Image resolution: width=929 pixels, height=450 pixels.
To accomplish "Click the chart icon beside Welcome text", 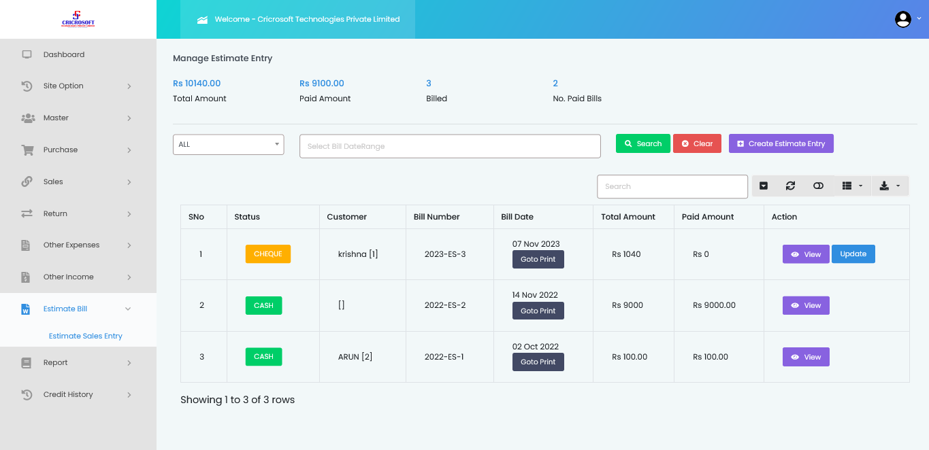I will pos(202,20).
